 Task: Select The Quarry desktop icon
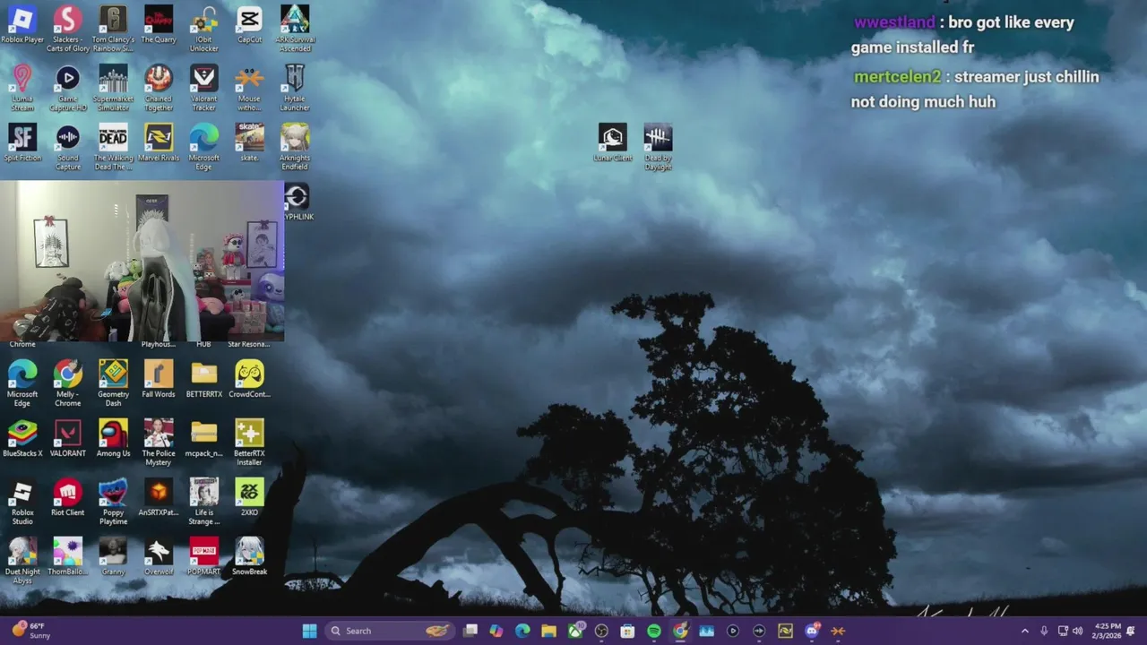pyautogui.click(x=159, y=25)
